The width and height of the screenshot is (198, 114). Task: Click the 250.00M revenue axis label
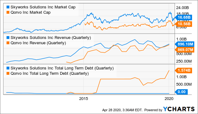(x=184, y=61)
